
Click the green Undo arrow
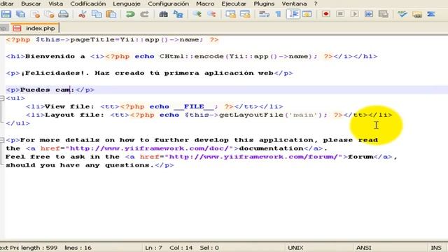(x=130, y=14)
